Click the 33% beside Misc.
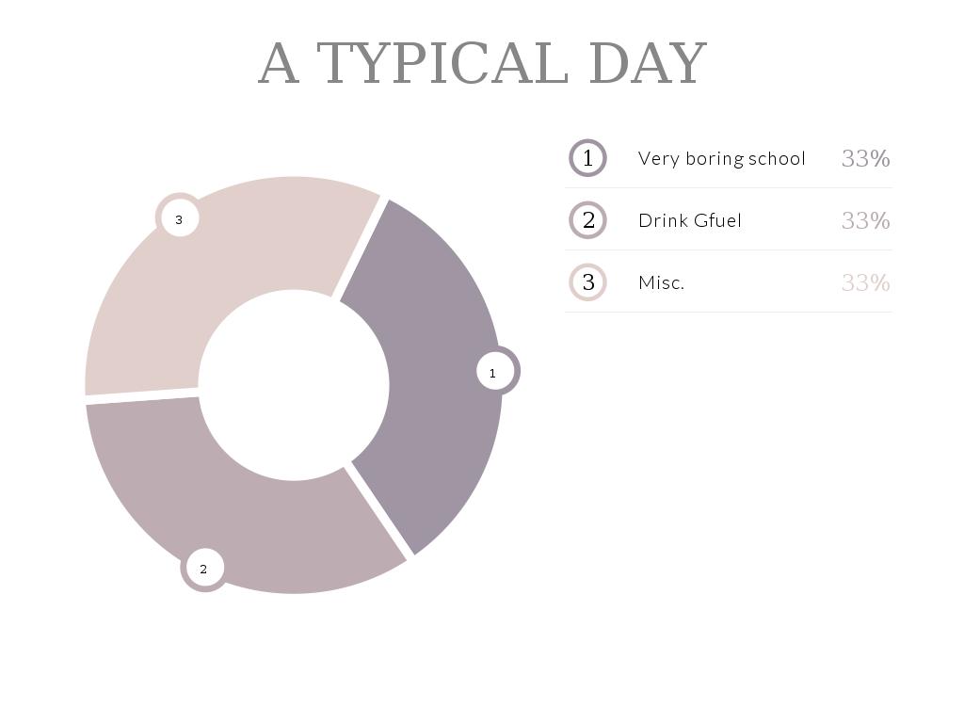 click(x=865, y=282)
